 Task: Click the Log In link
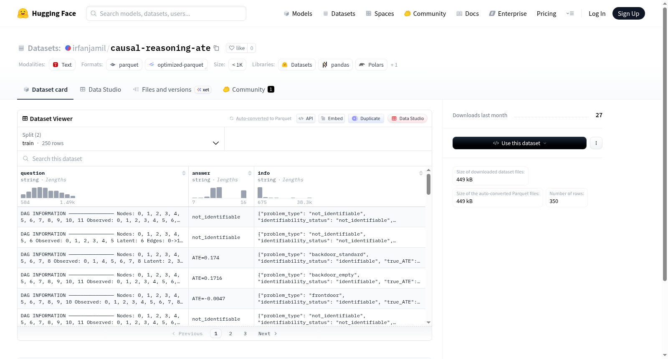pos(597,13)
